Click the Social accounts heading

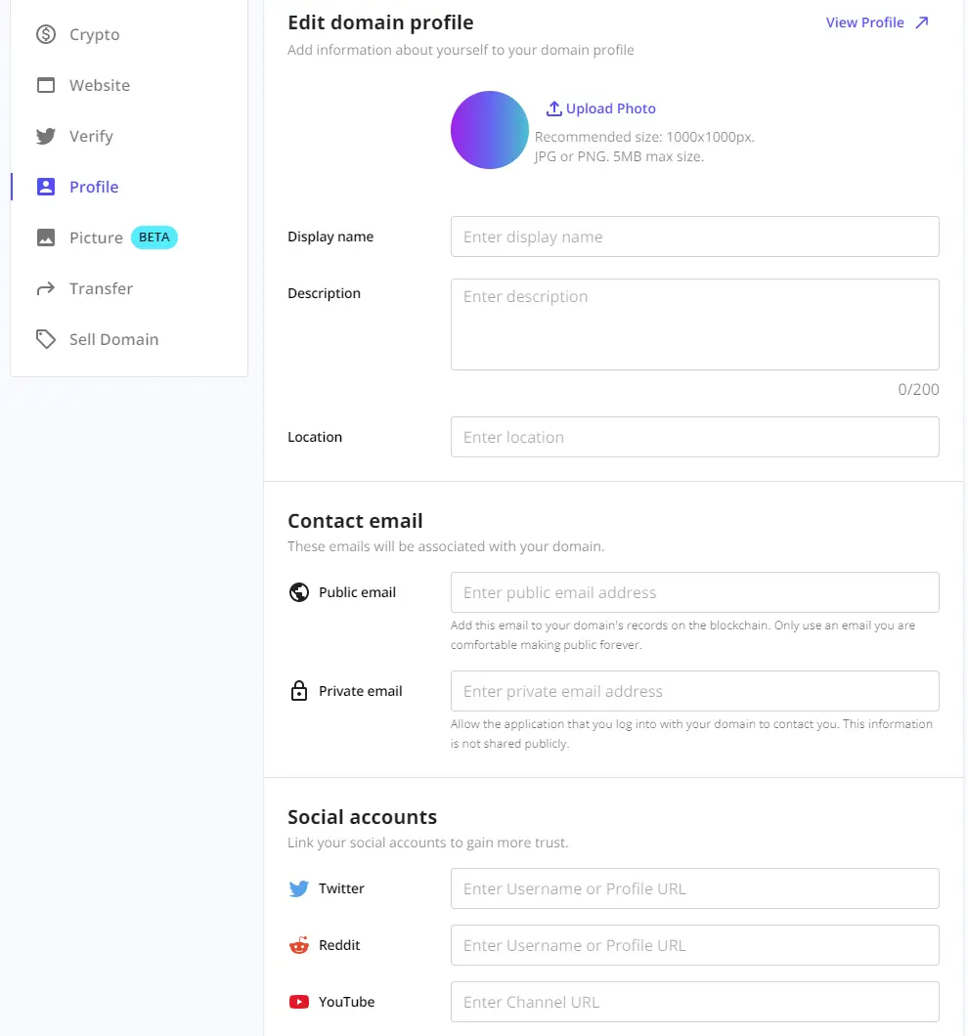click(x=362, y=817)
